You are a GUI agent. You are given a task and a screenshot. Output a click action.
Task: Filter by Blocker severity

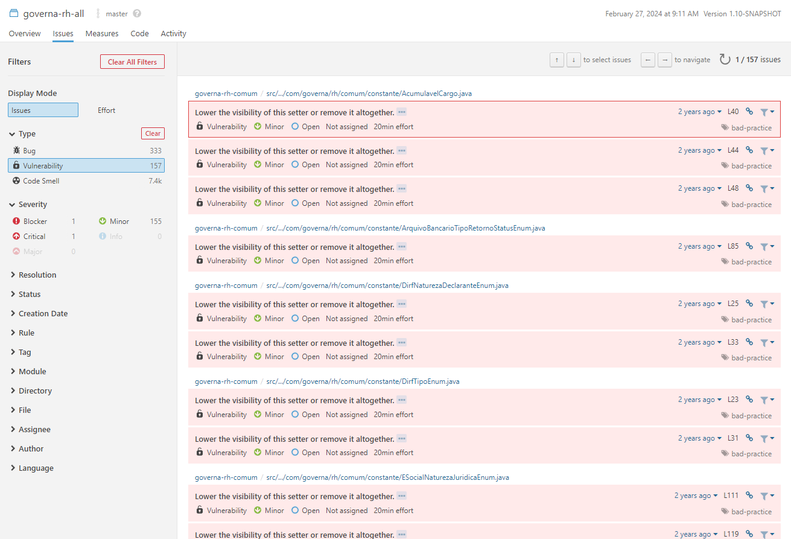(44, 222)
